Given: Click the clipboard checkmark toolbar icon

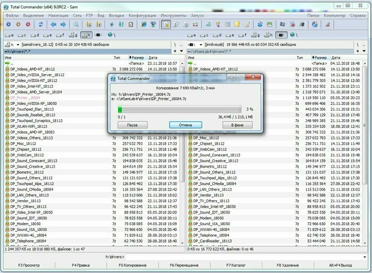Looking at the screenshot, I should point(131,24).
